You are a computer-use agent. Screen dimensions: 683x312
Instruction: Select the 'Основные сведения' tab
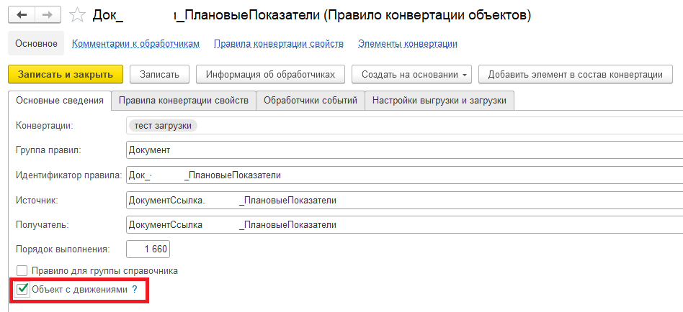coord(60,101)
